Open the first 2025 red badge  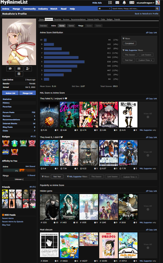6,143
